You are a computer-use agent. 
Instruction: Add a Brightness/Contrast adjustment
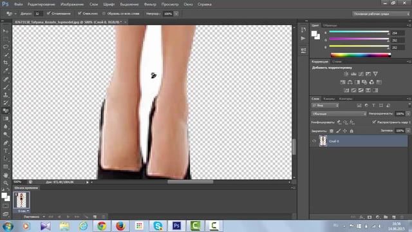pos(346,74)
